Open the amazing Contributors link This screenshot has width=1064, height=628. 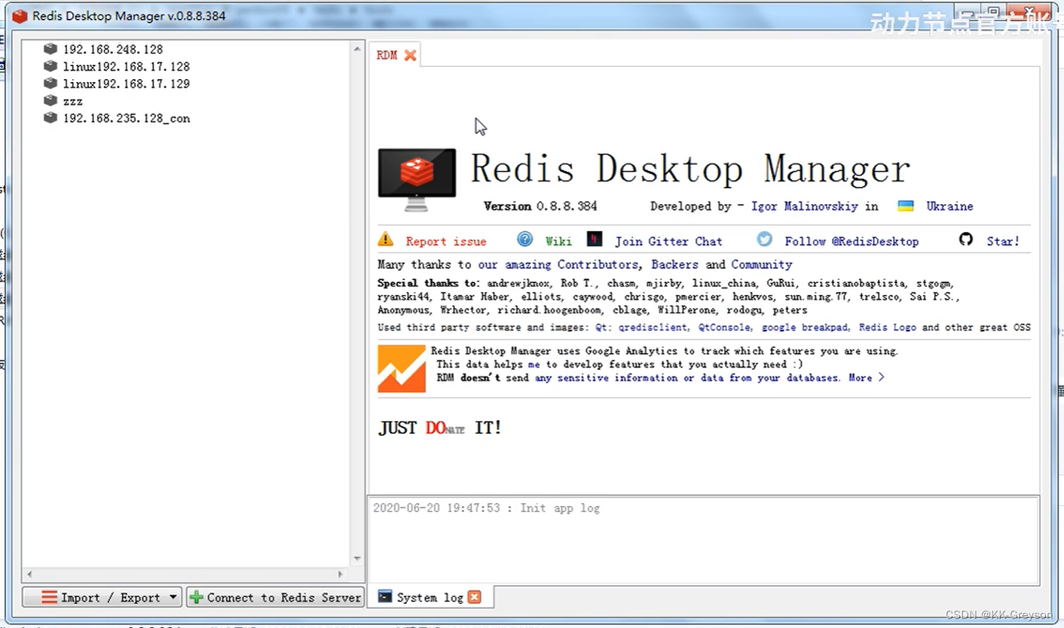558,264
